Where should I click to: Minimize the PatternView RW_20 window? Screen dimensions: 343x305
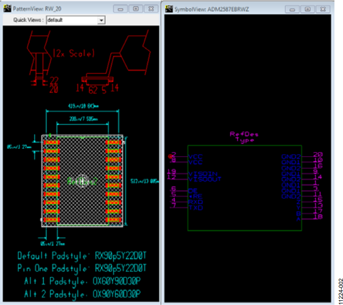(120, 9)
